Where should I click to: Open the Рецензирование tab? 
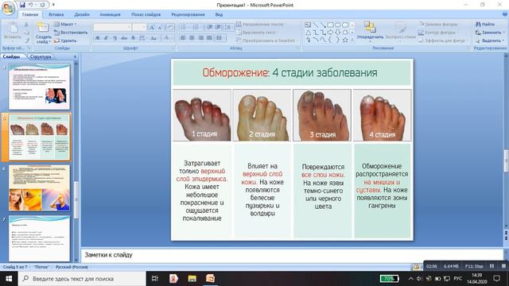pos(188,14)
